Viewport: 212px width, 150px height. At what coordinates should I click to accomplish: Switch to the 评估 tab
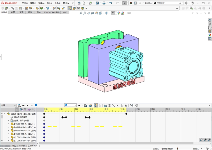[x=39, y=12]
